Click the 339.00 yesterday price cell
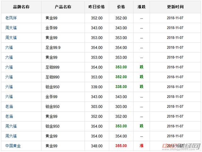 click(x=97, y=87)
